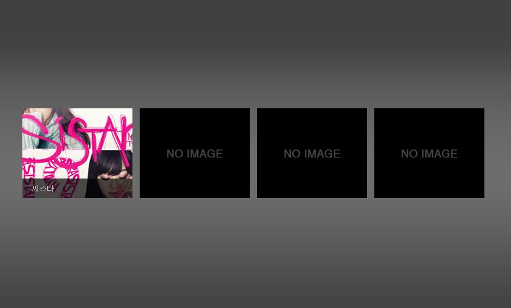This screenshot has width=511, height=308.
Task: Click NO IMAGE text in second tile
Action: tap(195, 154)
